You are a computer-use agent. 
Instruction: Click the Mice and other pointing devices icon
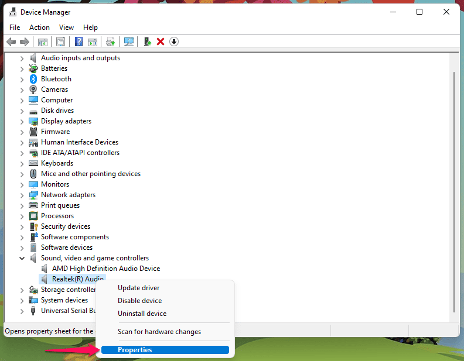coord(33,174)
